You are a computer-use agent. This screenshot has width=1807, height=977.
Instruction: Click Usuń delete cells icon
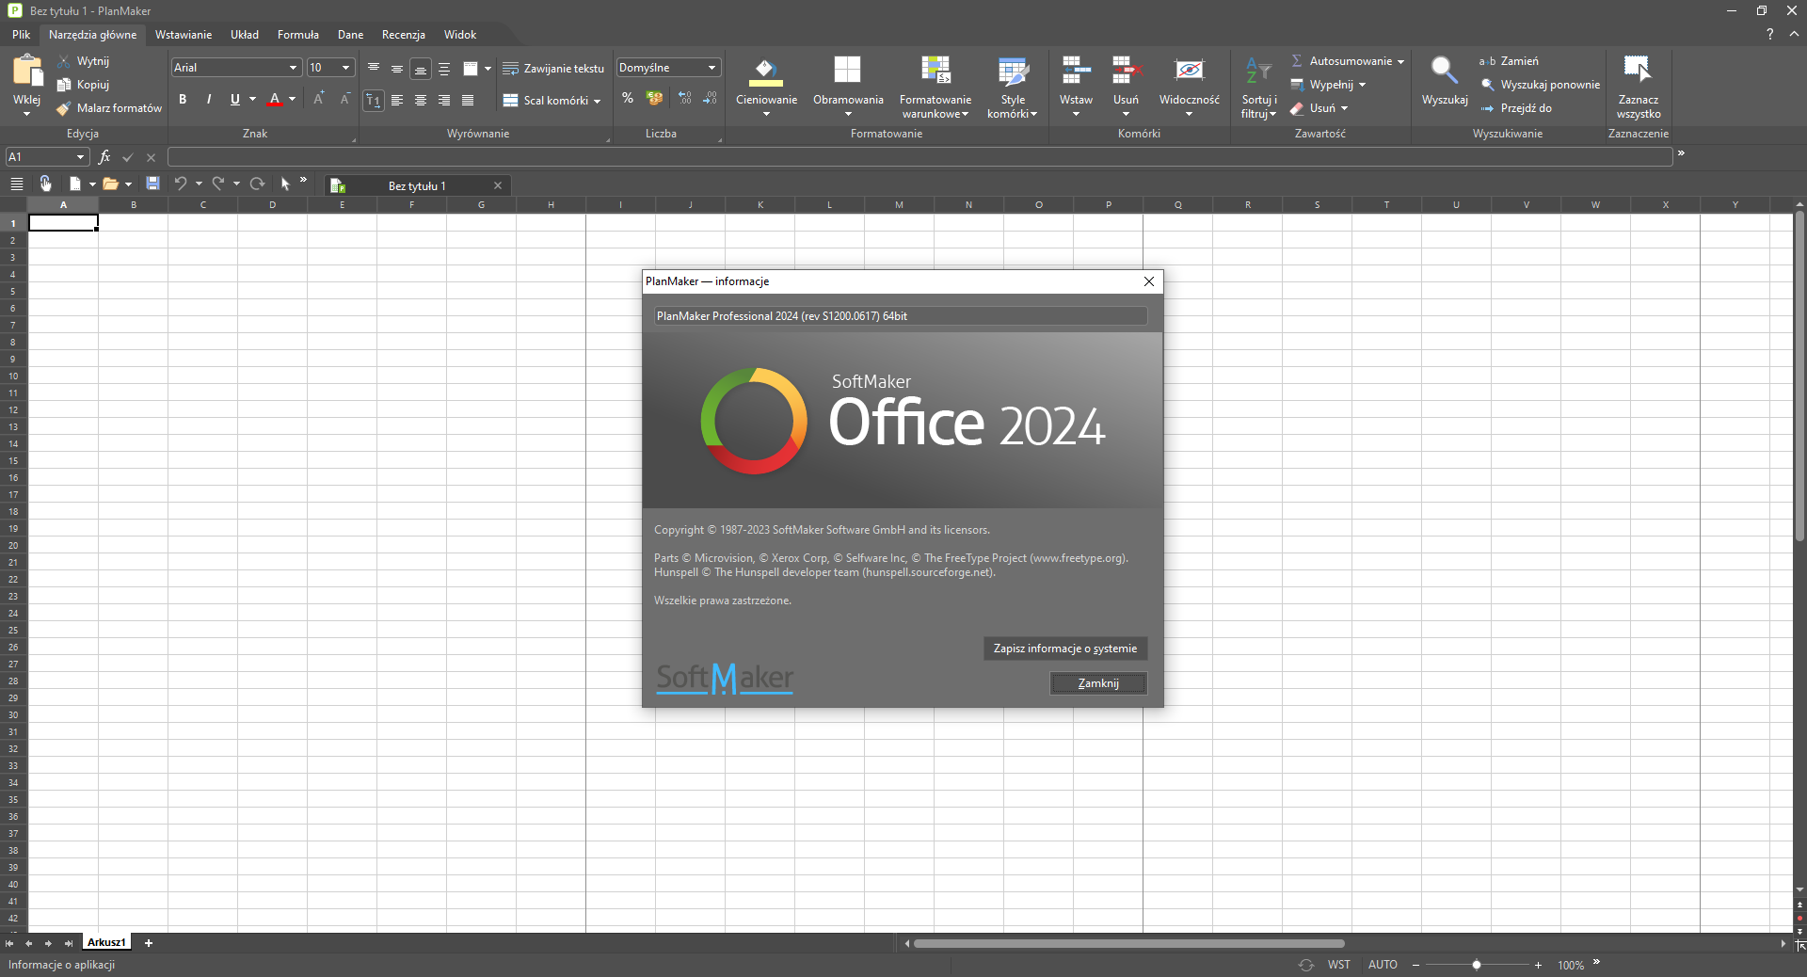pyautogui.click(x=1126, y=71)
